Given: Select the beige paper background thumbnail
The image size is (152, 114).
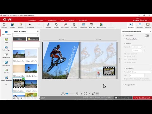Looking at the screenshot, I should coord(19,69).
